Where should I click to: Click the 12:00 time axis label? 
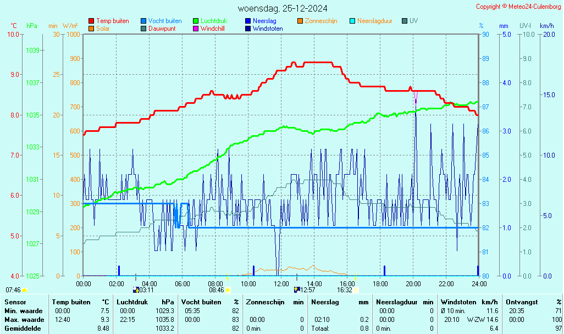coord(281,284)
